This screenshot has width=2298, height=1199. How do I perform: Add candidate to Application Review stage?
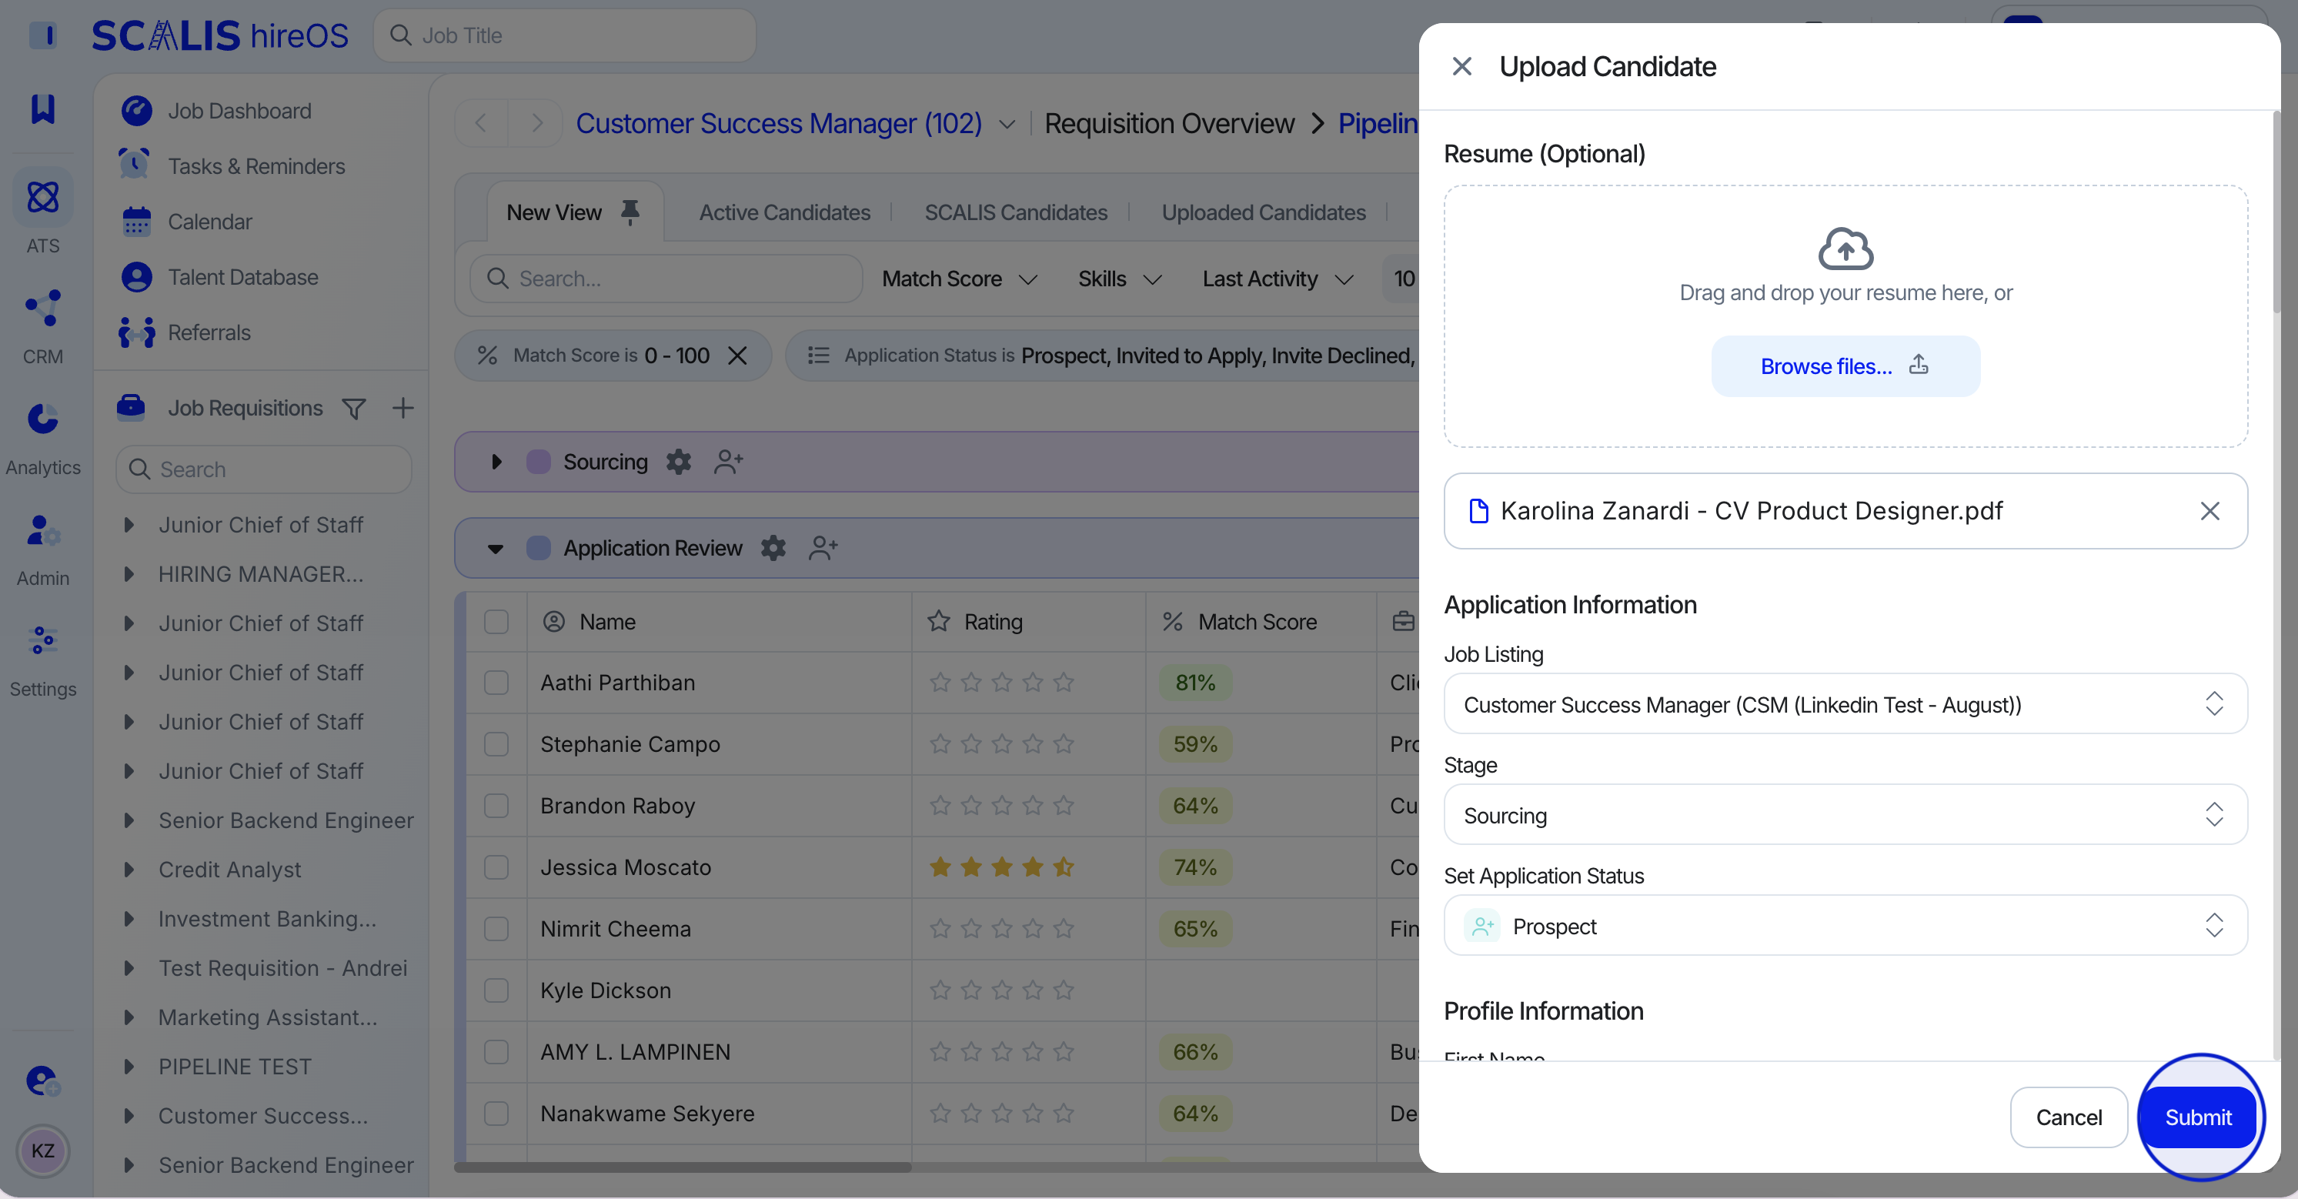[823, 548]
